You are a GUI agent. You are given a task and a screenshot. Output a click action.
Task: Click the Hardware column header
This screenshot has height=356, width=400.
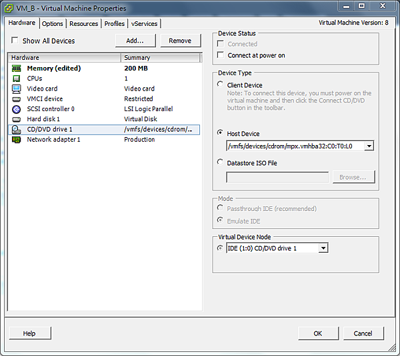(65, 58)
